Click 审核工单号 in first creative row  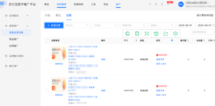point(161,64)
